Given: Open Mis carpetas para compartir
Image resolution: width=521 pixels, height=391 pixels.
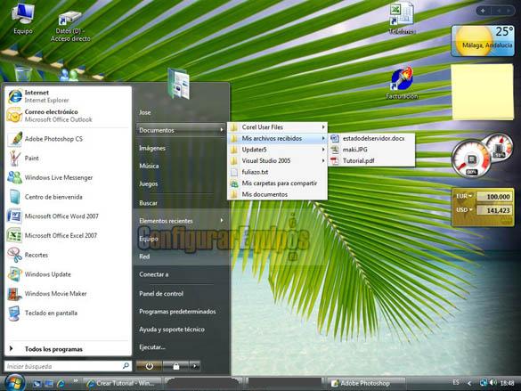Looking at the screenshot, I should click(277, 183).
